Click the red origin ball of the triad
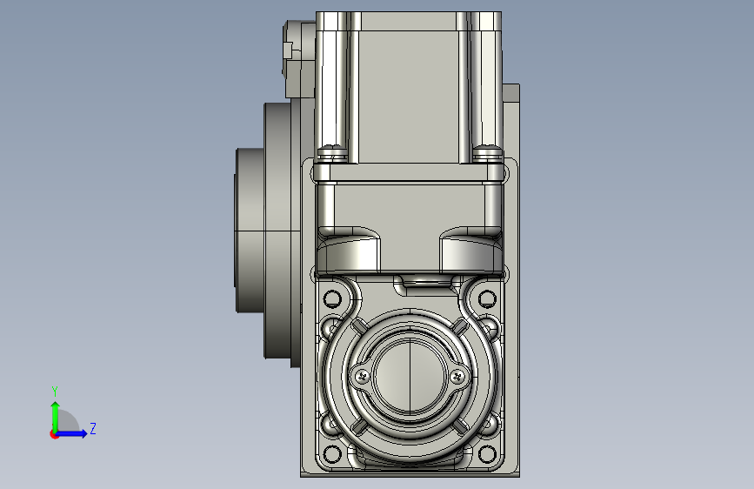 tap(54, 434)
